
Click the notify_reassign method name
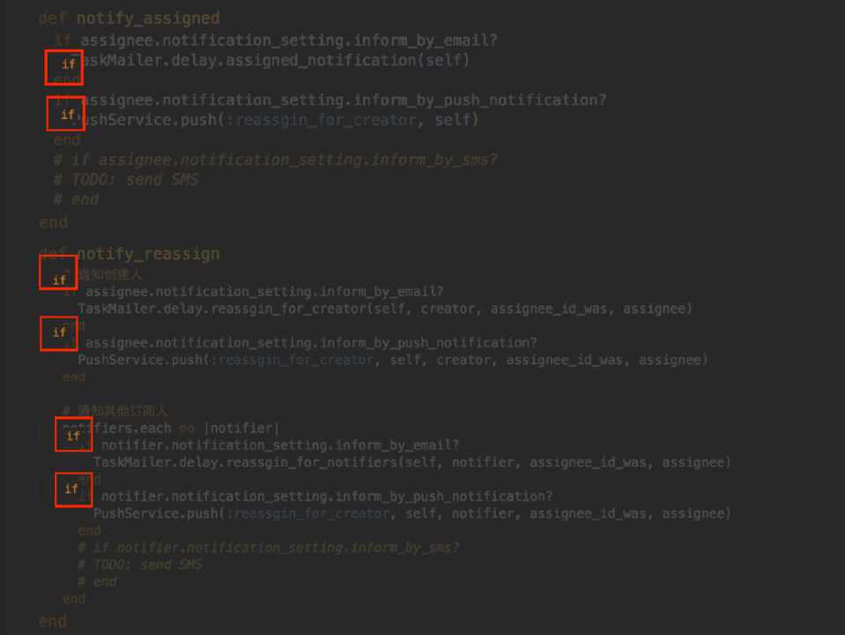(x=148, y=254)
